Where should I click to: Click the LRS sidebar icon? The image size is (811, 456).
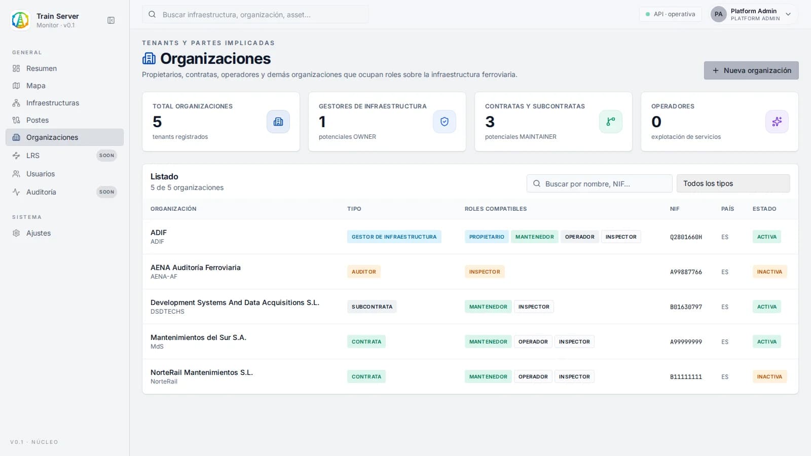[16, 156]
